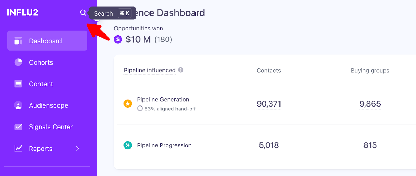Image resolution: width=416 pixels, height=176 pixels.
Task: Open the Dashboard sidebar icon
Action: tap(18, 40)
